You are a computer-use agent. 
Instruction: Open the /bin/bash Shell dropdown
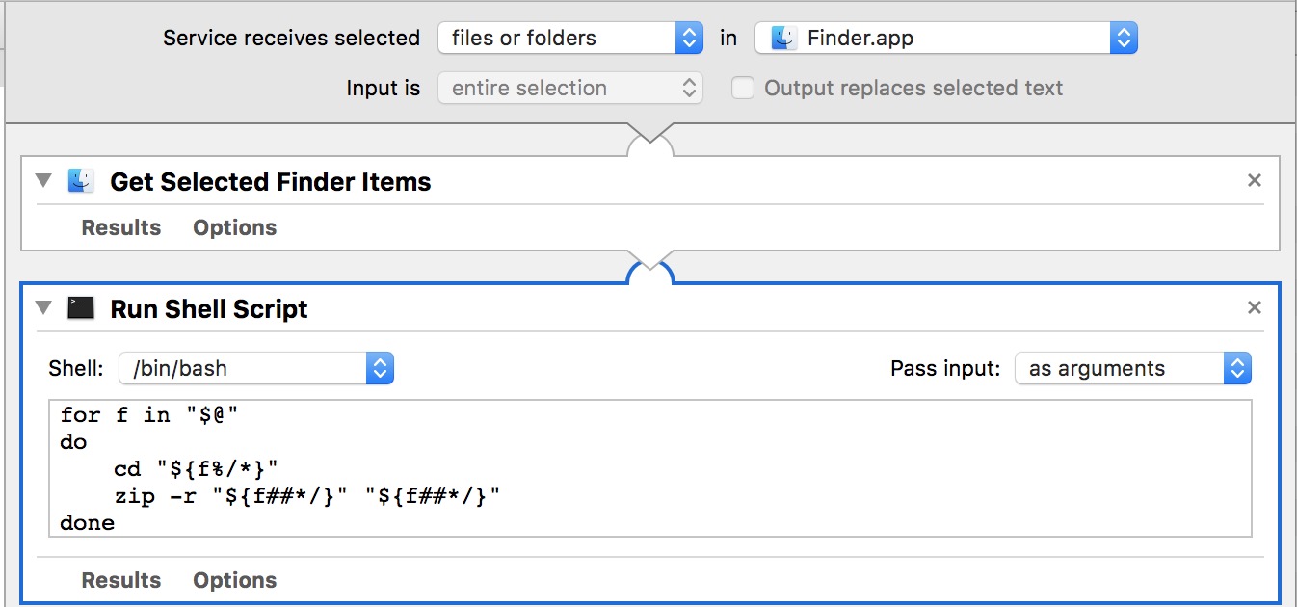click(255, 368)
